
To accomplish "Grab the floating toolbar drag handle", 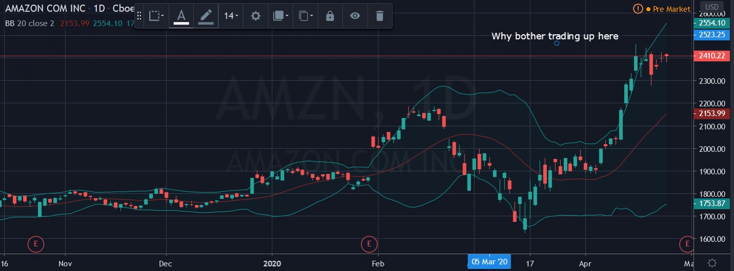I will (x=139, y=16).
